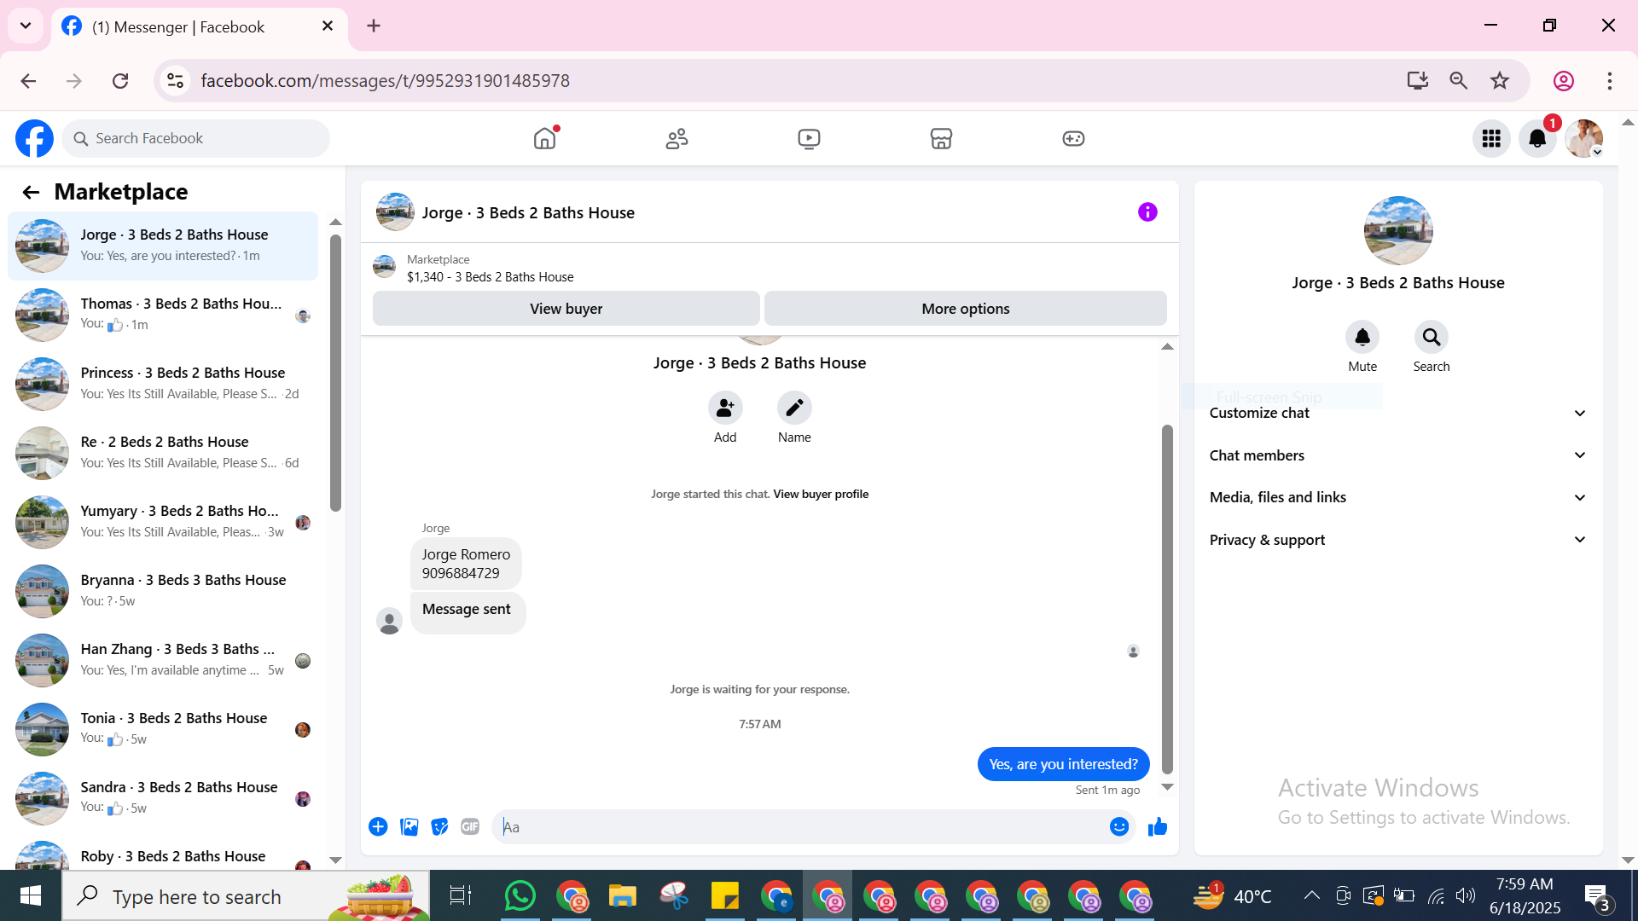The image size is (1638, 921).
Task: Open conversation information purple icon
Action: [1147, 211]
